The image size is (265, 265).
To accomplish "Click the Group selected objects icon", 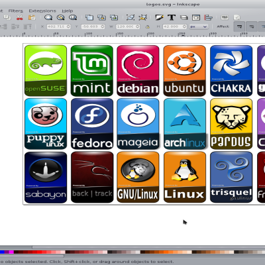I will pos(131,17).
